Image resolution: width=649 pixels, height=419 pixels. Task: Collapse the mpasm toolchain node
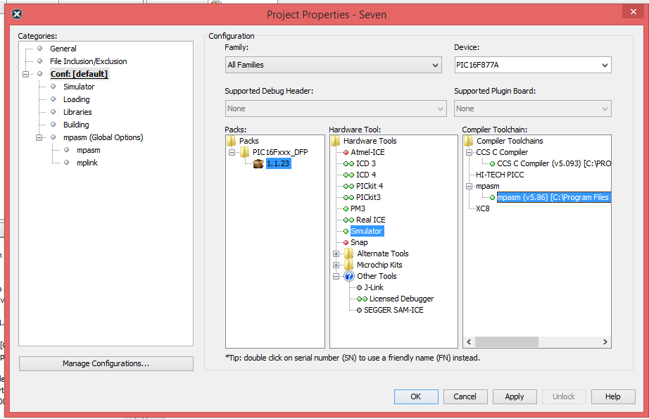(x=469, y=187)
